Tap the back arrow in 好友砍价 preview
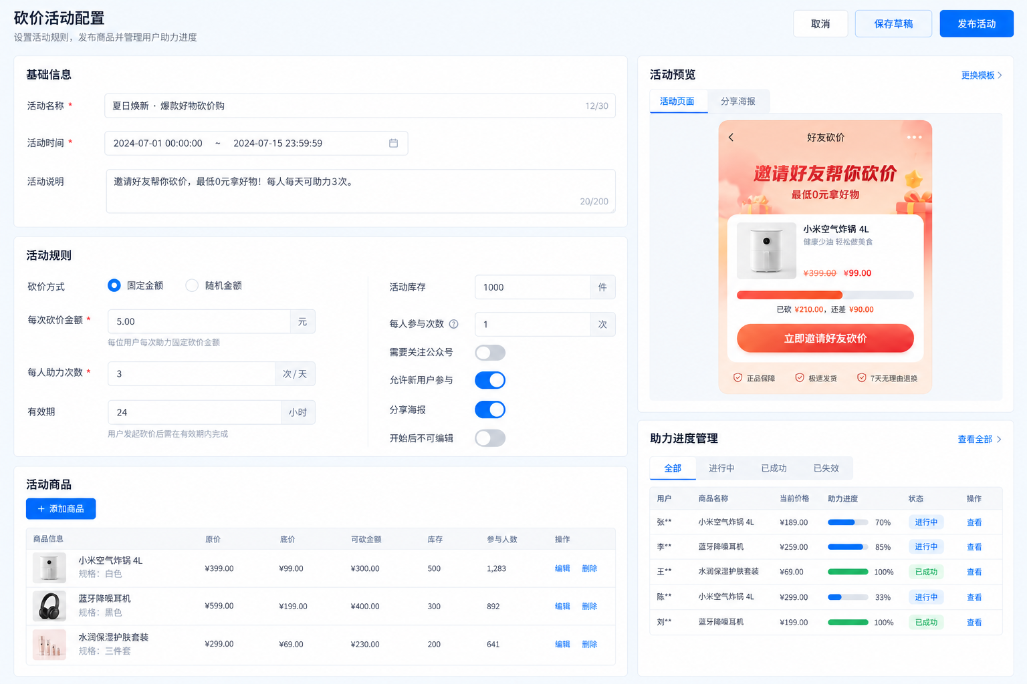Image resolution: width=1027 pixels, height=684 pixels. point(731,137)
